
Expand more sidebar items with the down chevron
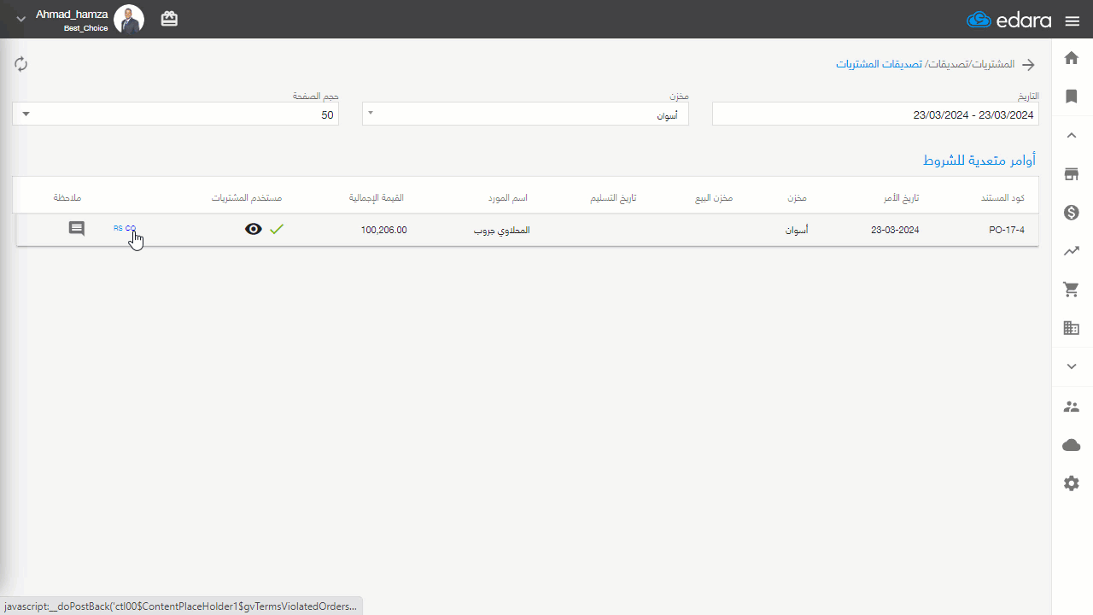click(1072, 366)
